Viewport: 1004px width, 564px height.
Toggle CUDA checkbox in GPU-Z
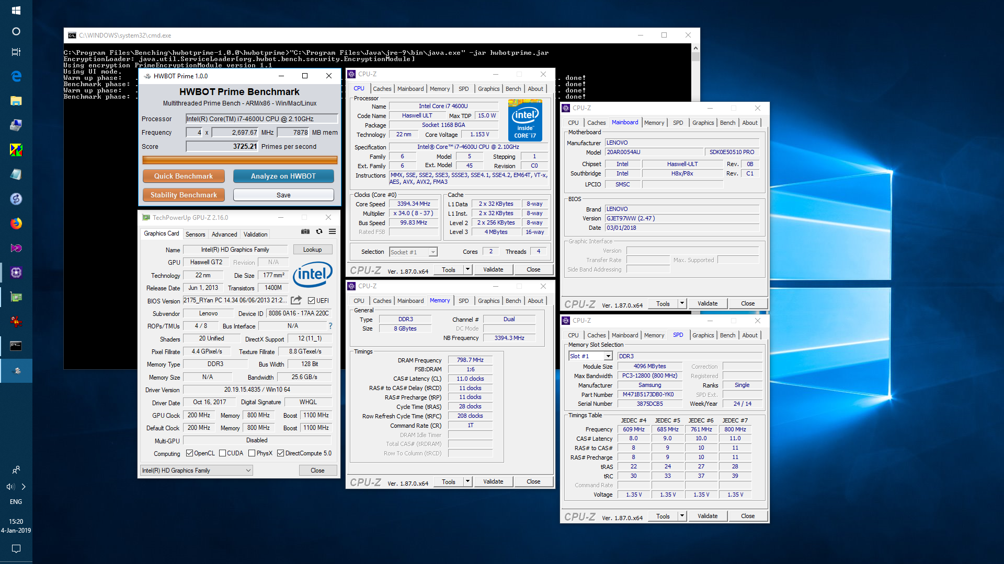coord(222,453)
